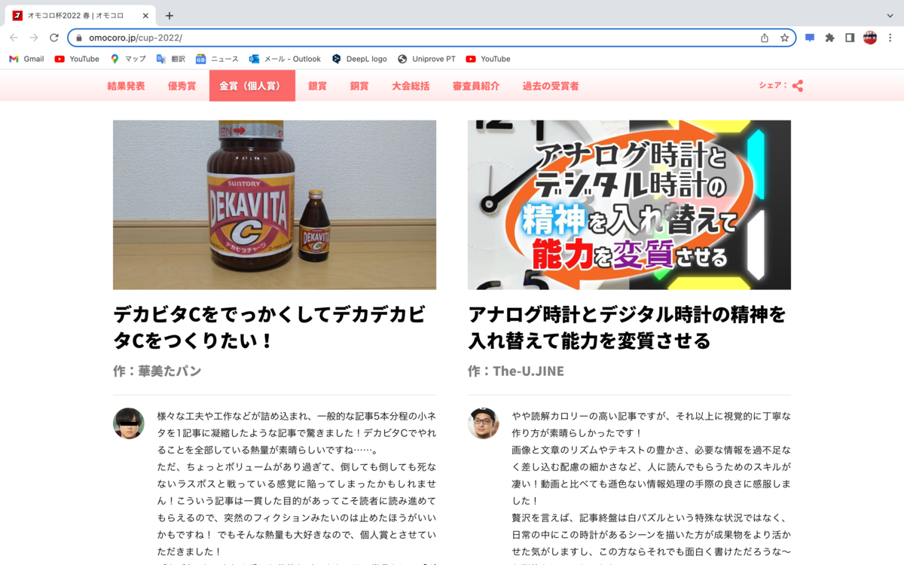Image resolution: width=904 pixels, height=565 pixels.
Task: Click the share page icon in address bar
Action: pos(765,38)
